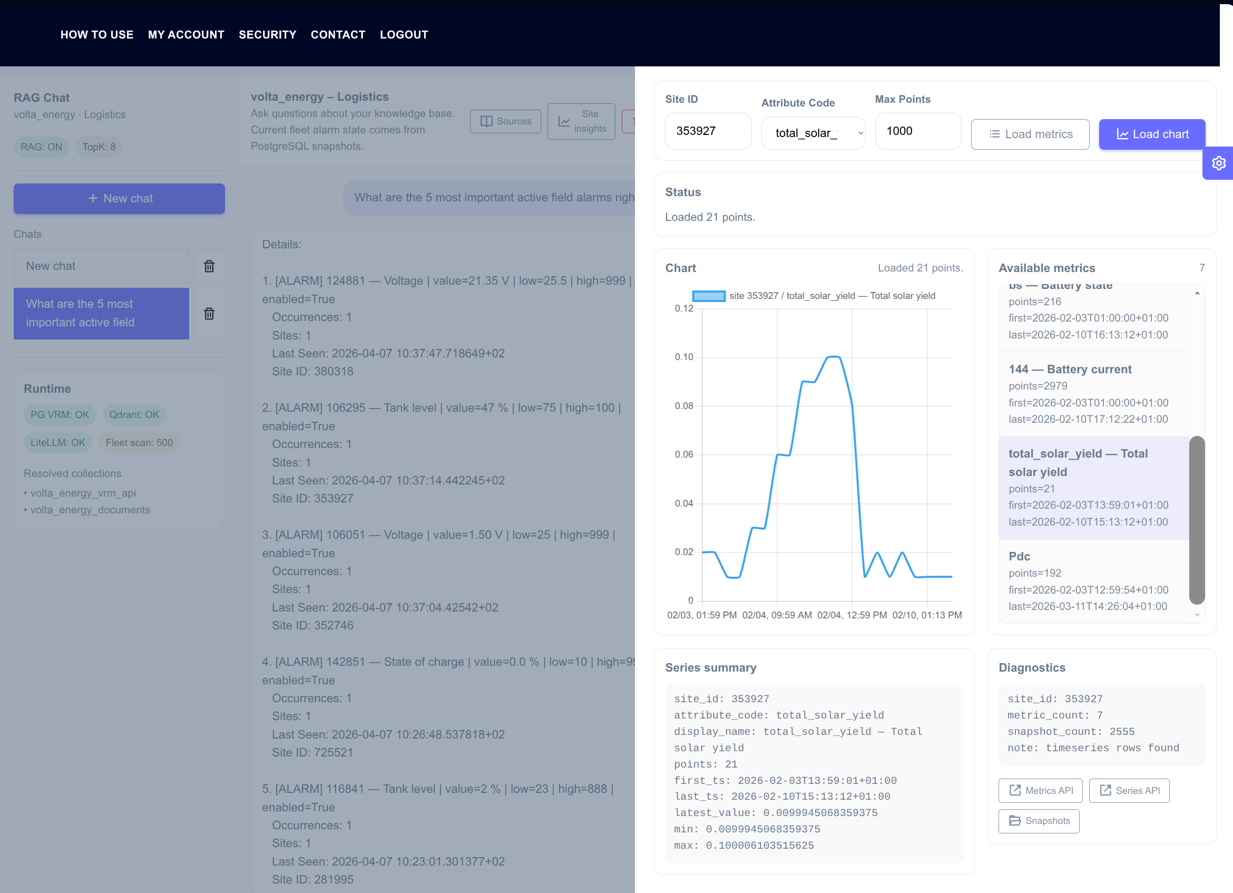Click the blue legend swatch on the chart
This screenshot has height=893, width=1233.
[x=709, y=295]
